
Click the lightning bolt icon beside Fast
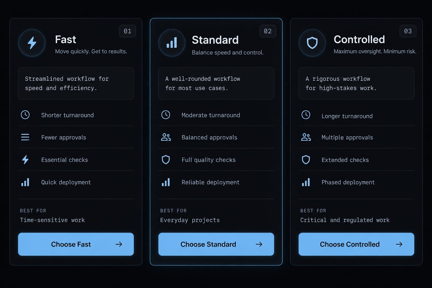coord(32,43)
